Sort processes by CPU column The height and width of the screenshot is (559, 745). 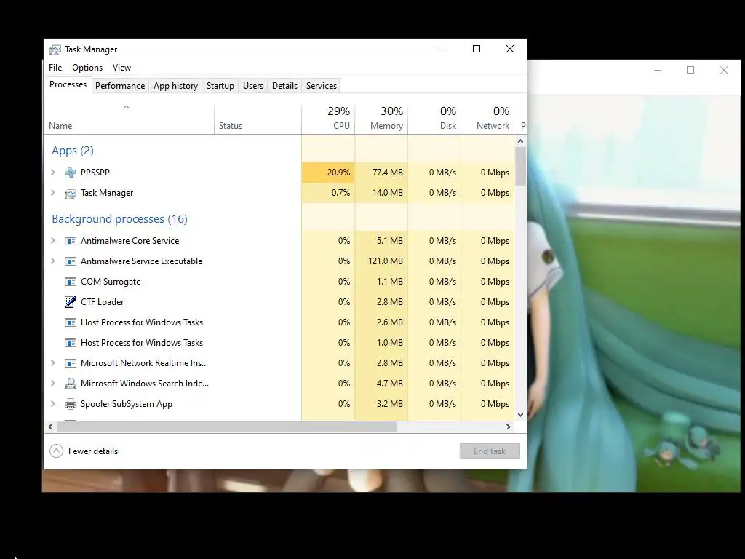[x=328, y=119]
